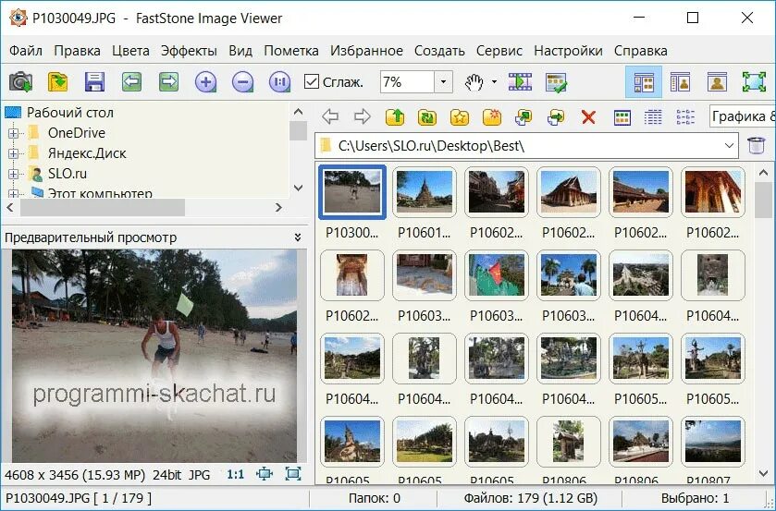
Task: Switch to single image view icon
Action: (717, 82)
